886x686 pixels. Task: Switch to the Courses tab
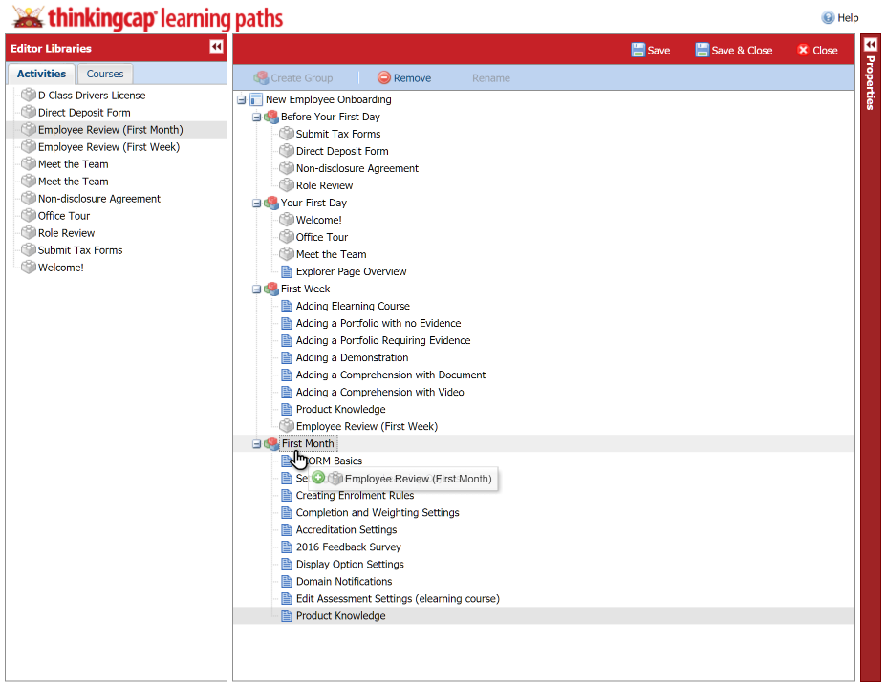(x=105, y=74)
